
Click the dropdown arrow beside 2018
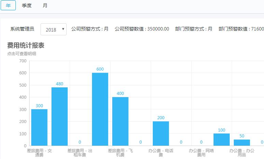(63, 29)
